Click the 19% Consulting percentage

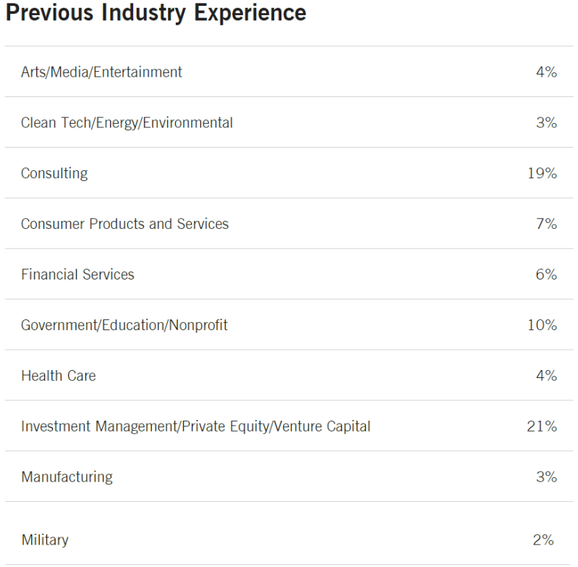coord(543,174)
